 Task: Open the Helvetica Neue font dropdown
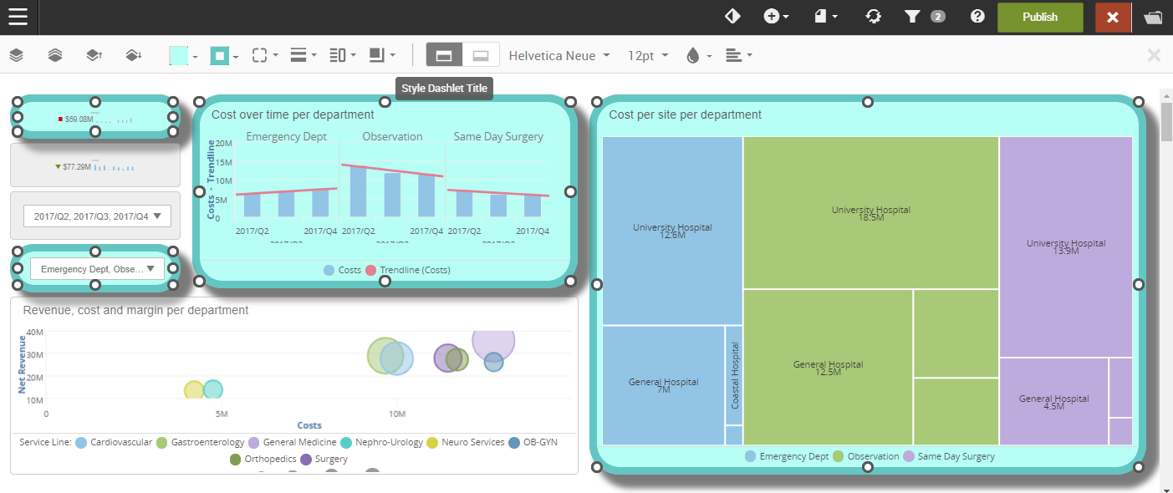pyautogui.click(x=559, y=56)
